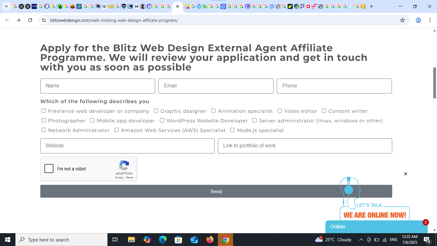Go back to the previous page
437x246 pixels.
click(x=7, y=20)
